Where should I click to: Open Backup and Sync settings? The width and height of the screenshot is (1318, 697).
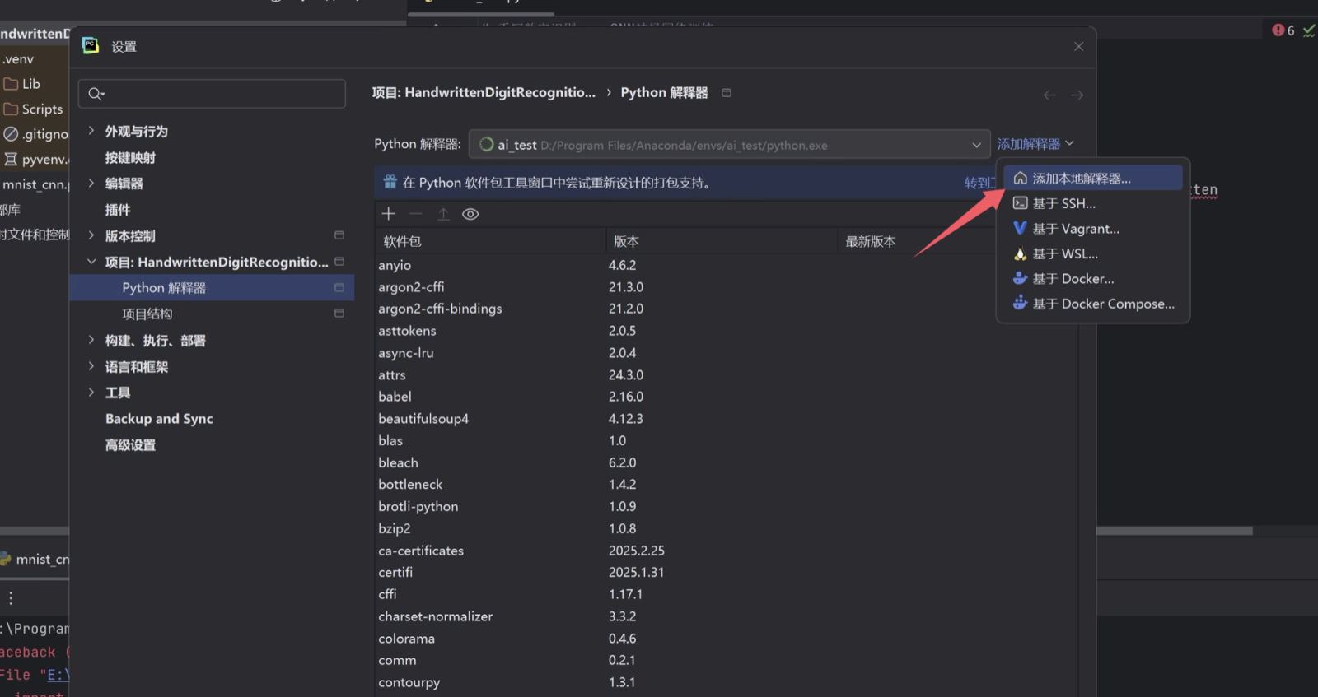coord(159,419)
